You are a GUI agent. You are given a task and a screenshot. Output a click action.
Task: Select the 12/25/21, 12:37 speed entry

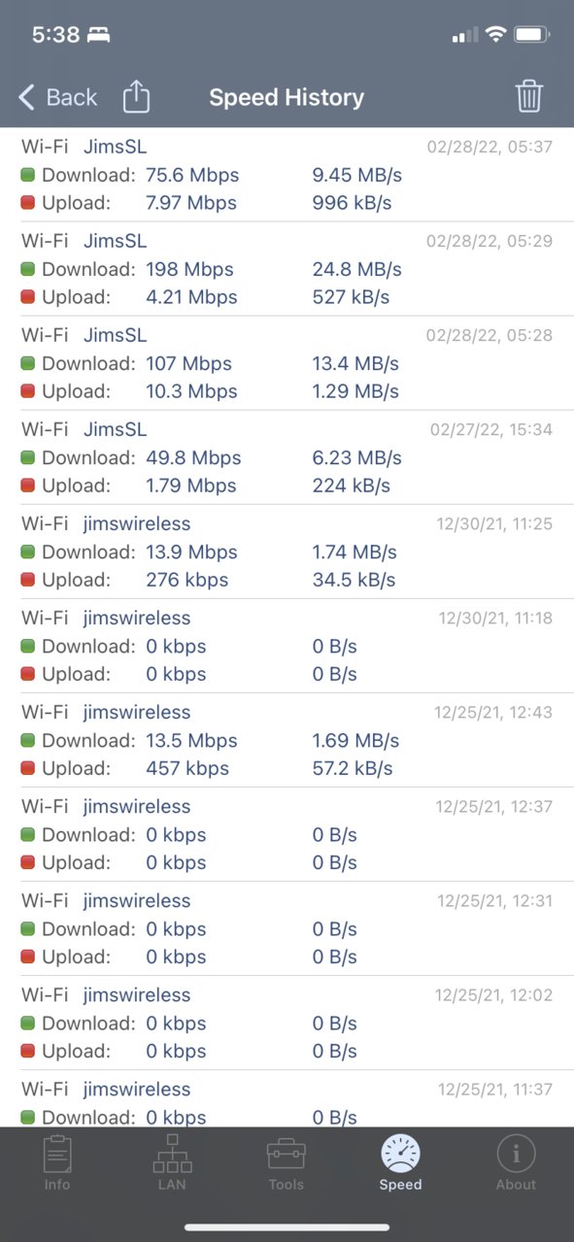287,835
